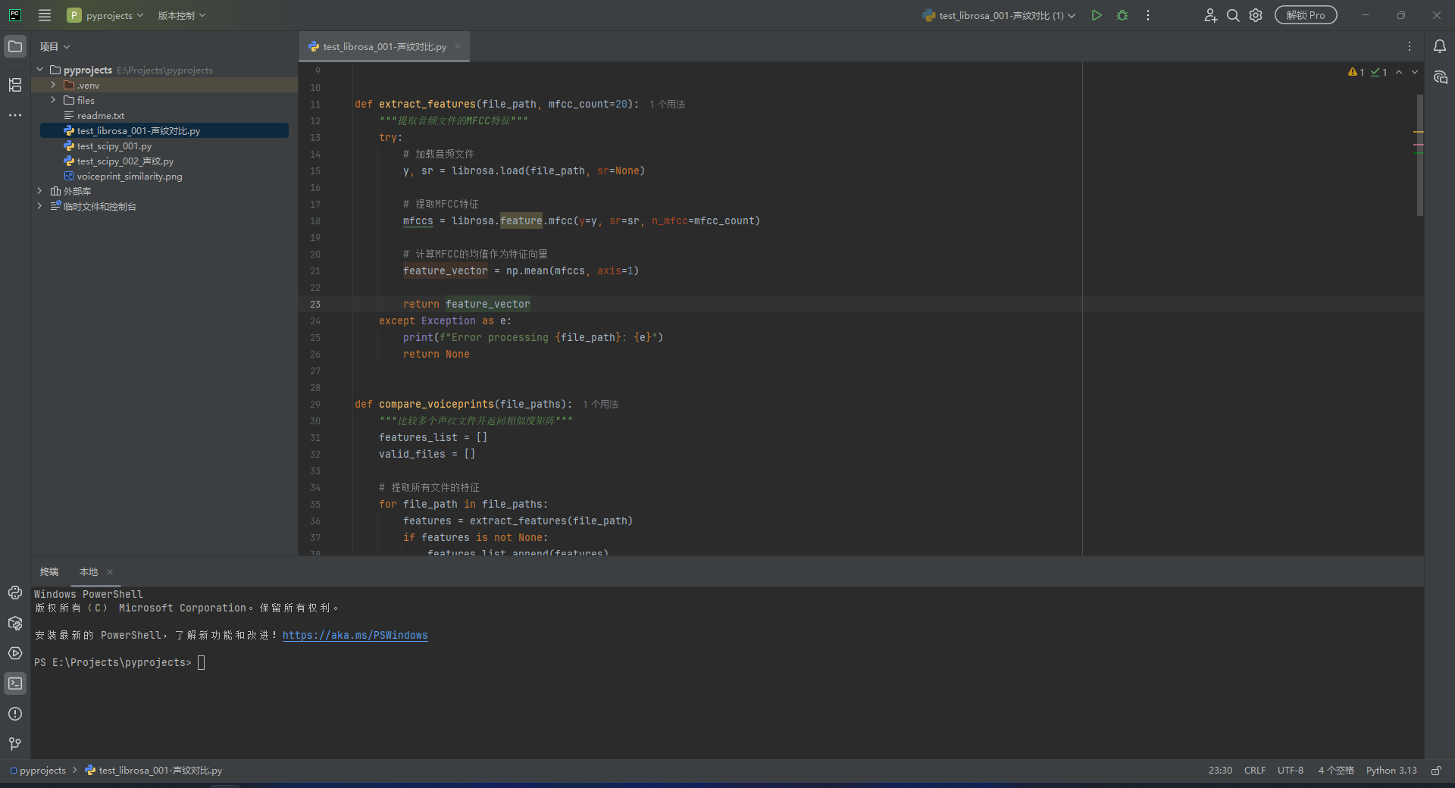The image size is (1455, 788).
Task: Open voiceprint_similarity.png file
Action: (x=129, y=176)
